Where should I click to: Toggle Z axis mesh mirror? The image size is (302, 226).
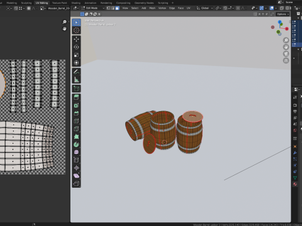tap(267, 14)
